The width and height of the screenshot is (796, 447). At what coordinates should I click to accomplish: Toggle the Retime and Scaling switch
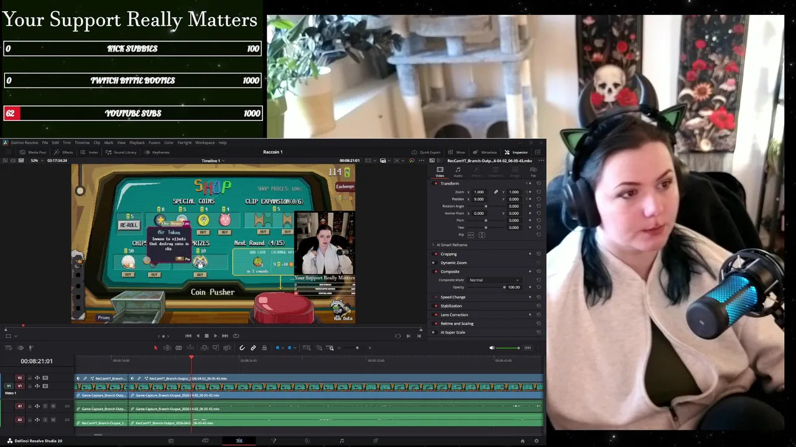[x=435, y=323]
